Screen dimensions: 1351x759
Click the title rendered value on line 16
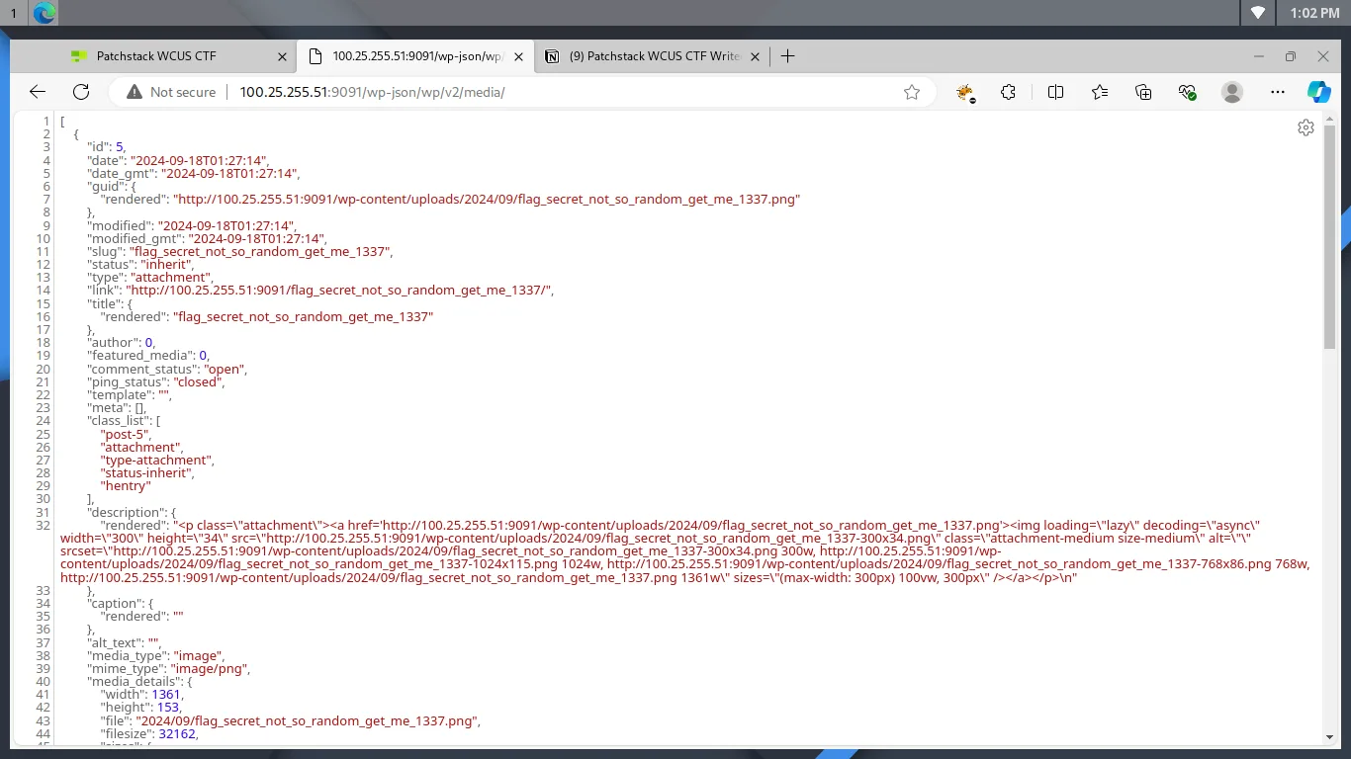pos(304,317)
